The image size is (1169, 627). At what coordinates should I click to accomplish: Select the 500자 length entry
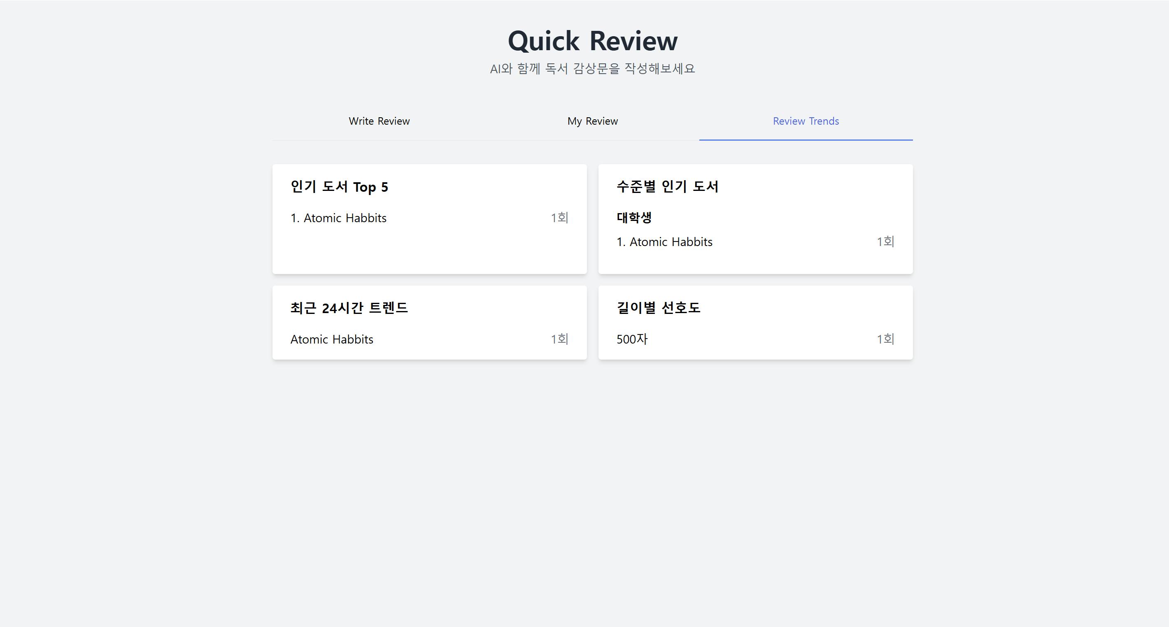[x=633, y=339]
